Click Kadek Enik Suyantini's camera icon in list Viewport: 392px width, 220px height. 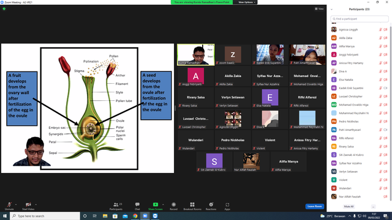pos(385,88)
